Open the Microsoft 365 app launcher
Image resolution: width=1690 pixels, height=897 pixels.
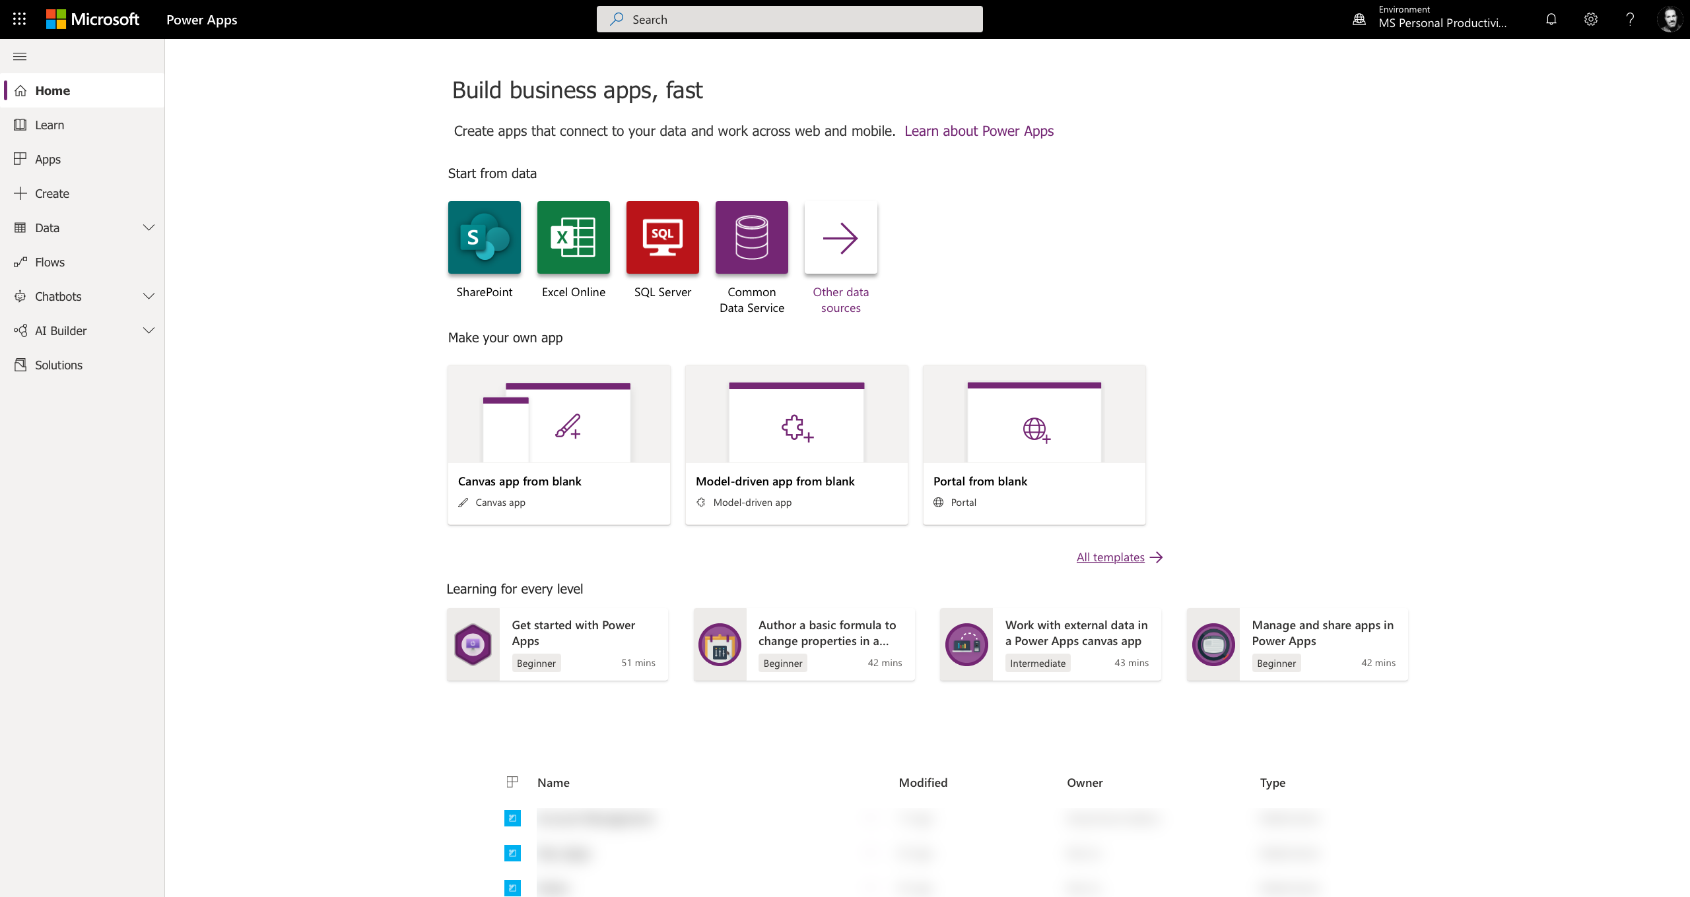(x=18, y=19)
